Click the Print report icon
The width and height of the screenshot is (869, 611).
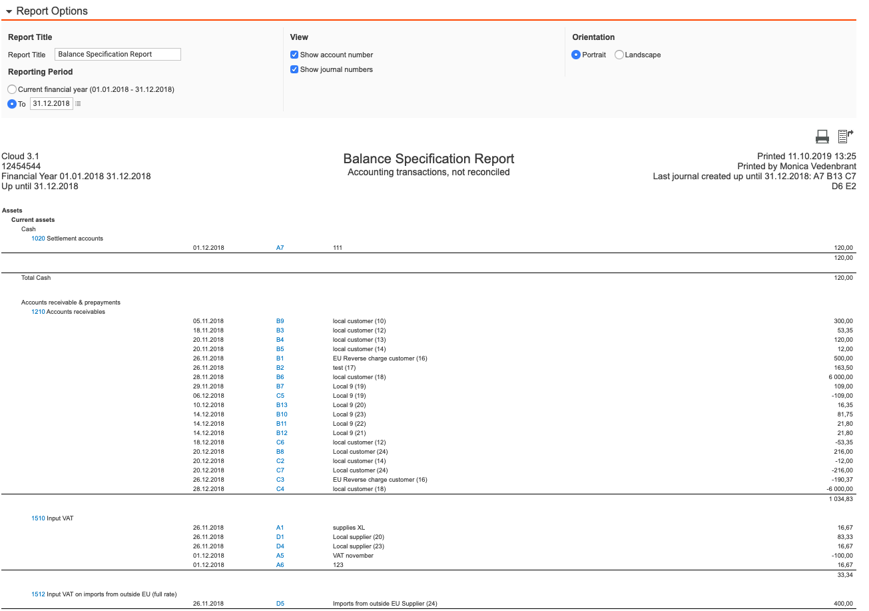tap(822, 136)
